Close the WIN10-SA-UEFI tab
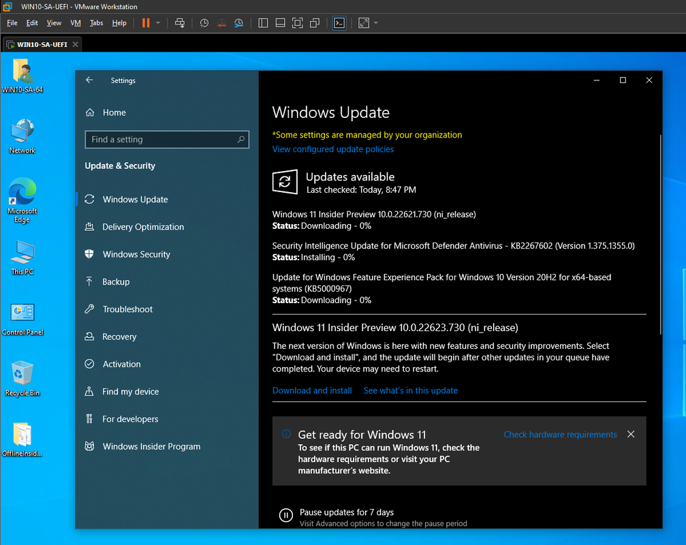Image resolution: width=686 pixels, height=545 pixels. click(x=75, y=44)
